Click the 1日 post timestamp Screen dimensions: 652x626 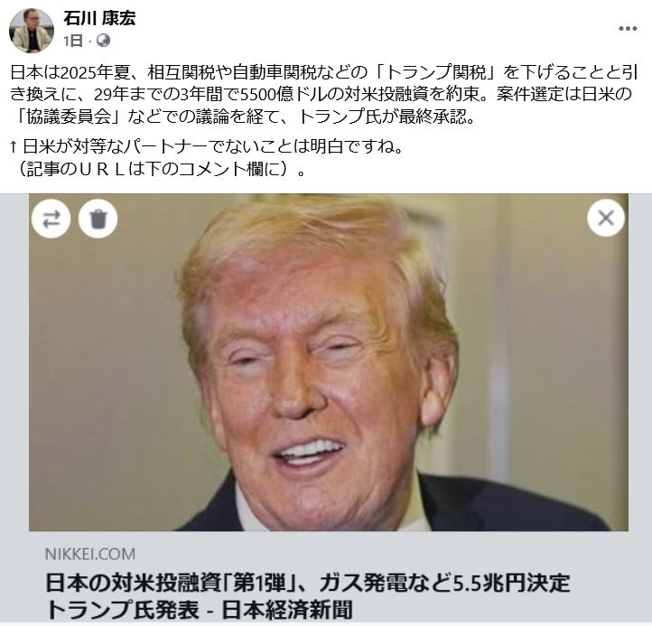[73, 41]
